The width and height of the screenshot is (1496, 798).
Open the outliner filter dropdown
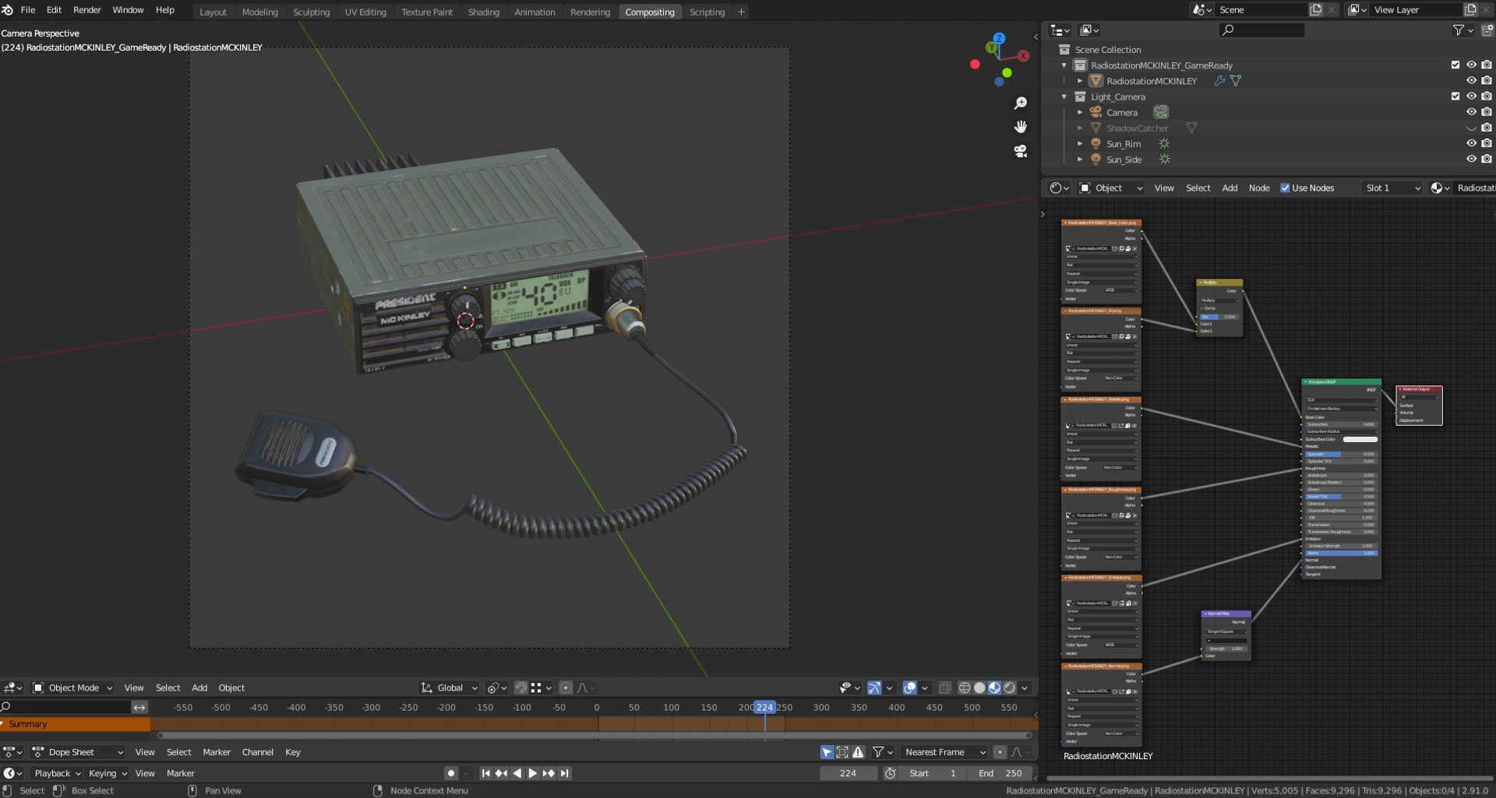(1462, 30)
